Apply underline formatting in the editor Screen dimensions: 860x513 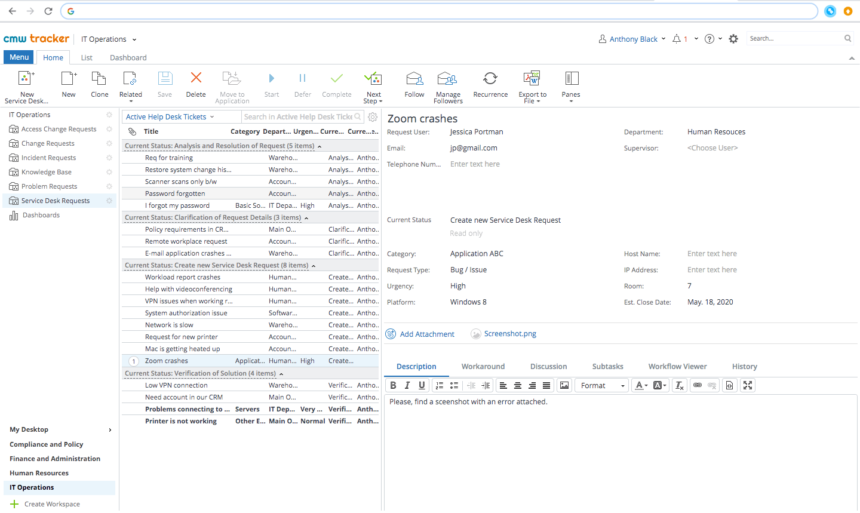(x=422, y=385)
